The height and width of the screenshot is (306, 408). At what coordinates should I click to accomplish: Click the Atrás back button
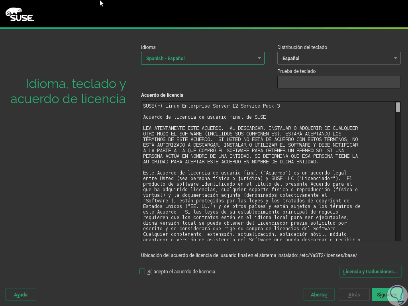click(x=354, y=294)
